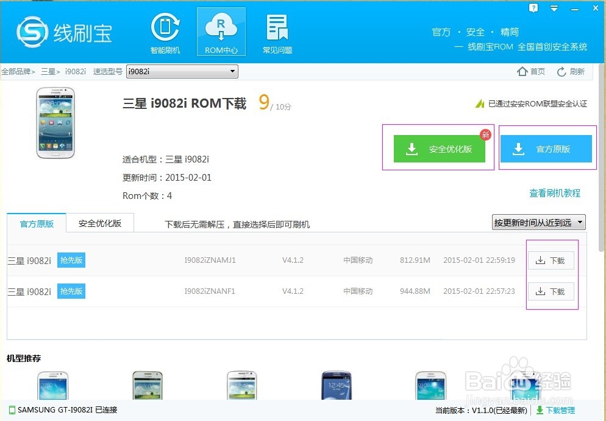Click 刷新 to refresh the page
The image size is (606, 421).
[x=571, y=71]
